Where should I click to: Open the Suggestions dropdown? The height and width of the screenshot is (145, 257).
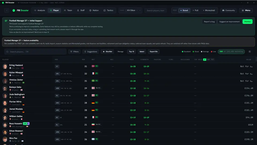click(x=91, y=51)
